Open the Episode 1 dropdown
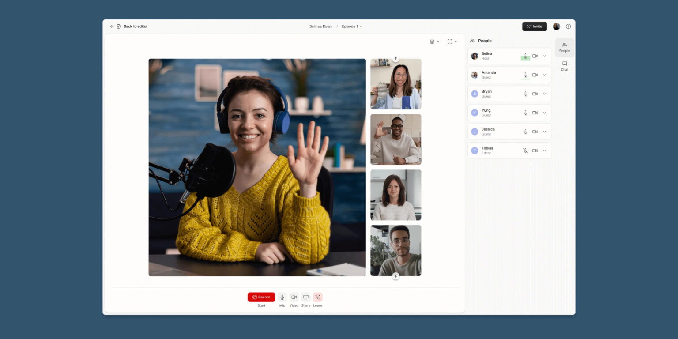 [x=351, y=26]
